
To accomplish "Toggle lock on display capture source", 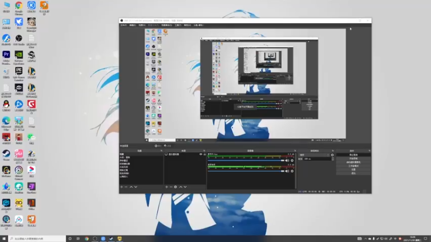I will [x=204, y=154].
